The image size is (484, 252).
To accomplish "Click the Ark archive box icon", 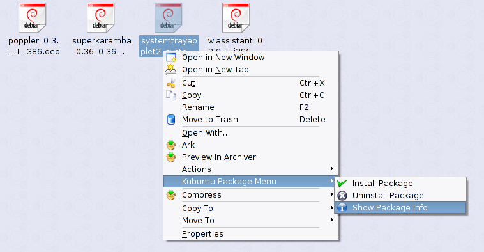I will [x=171, y=145].
